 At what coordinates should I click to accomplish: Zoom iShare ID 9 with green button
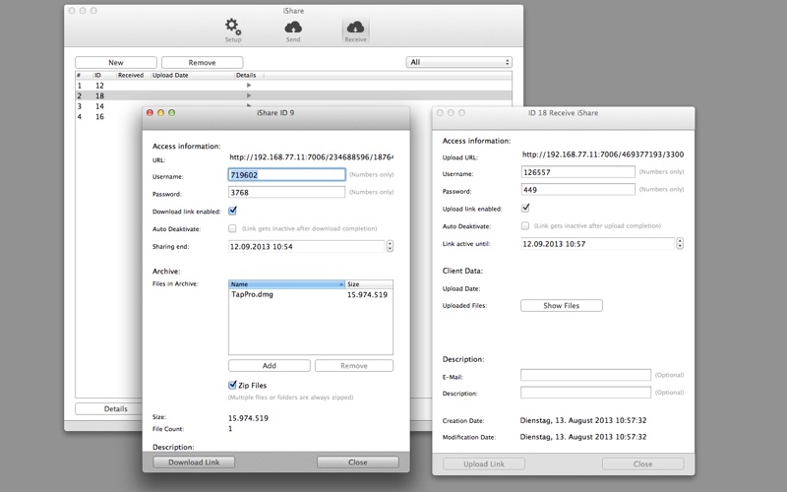171,113
